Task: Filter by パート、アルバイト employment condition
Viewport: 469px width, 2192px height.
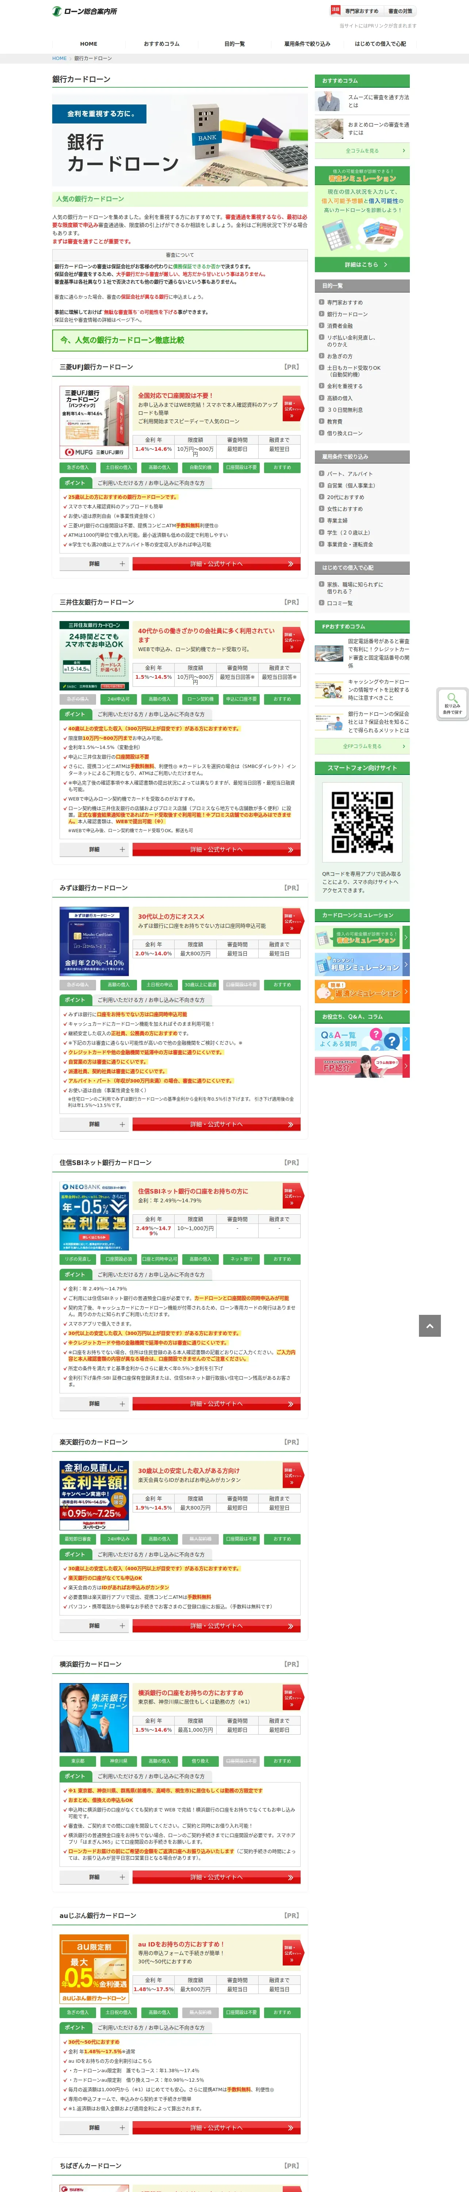Action: tap(350, 474)
